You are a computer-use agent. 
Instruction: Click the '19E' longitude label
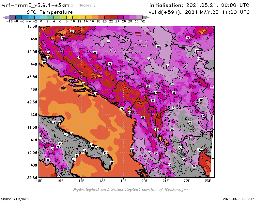[x=123, y=181]
